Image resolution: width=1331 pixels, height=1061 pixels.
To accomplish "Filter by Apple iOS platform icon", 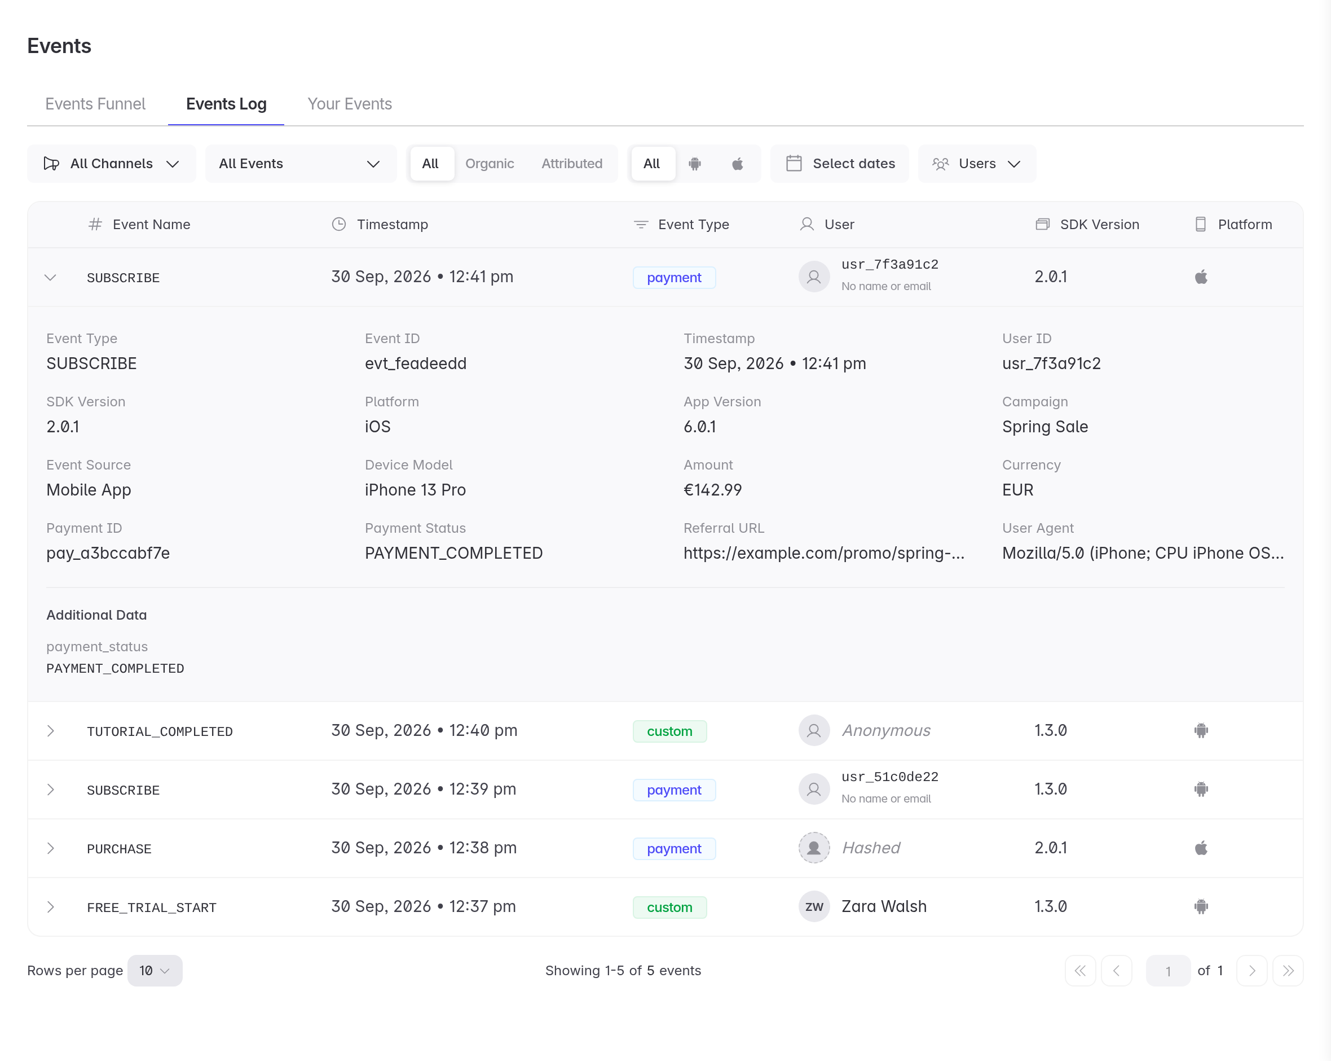I will click(x=737, y=164).
